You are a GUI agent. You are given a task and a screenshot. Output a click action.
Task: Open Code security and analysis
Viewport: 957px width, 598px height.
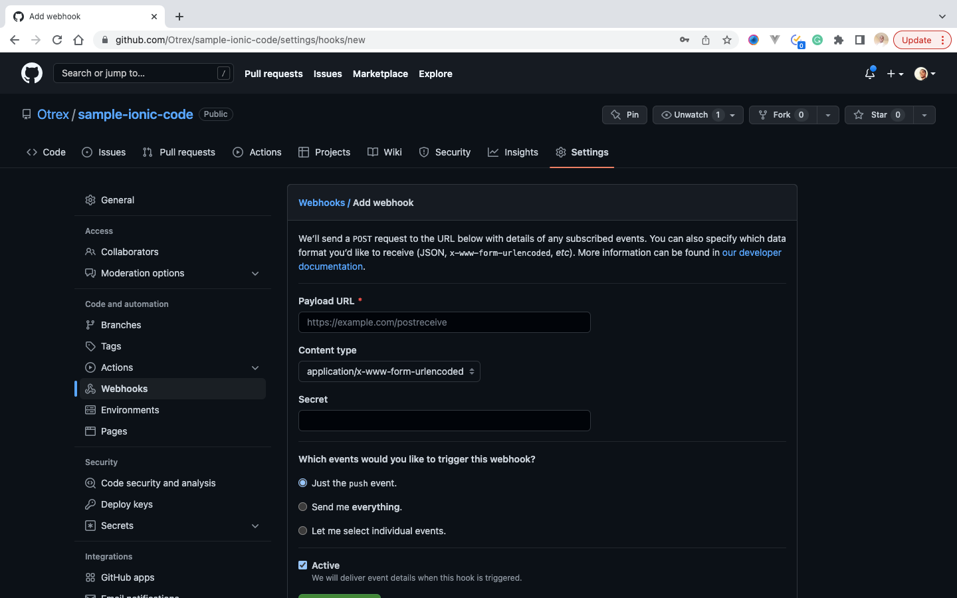(x=173, y=483)
